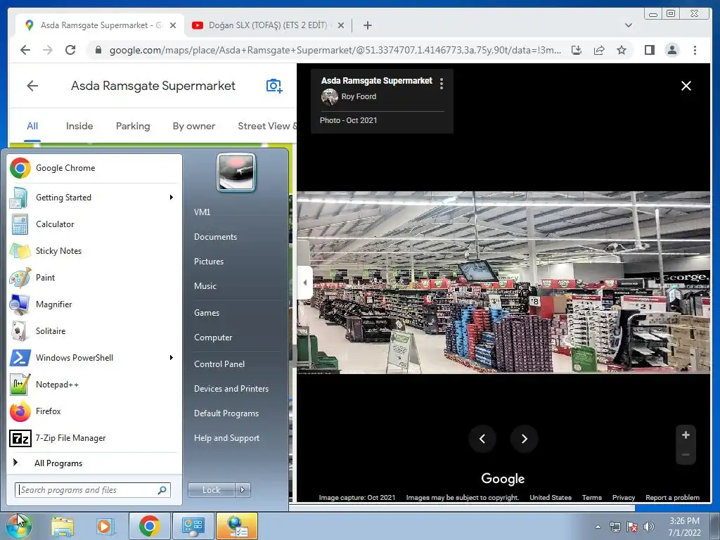
Task: Click the user account picture in Start menu
Action: (236, 172)
